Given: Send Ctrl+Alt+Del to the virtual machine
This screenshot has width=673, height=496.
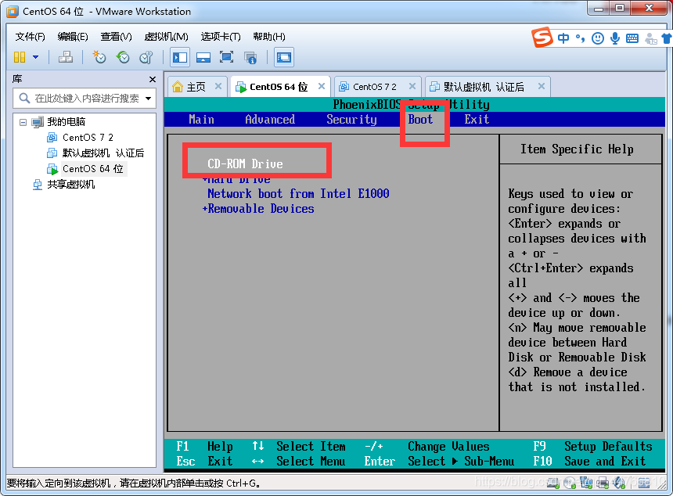Looking at the screenshot, I should [66, 57].
